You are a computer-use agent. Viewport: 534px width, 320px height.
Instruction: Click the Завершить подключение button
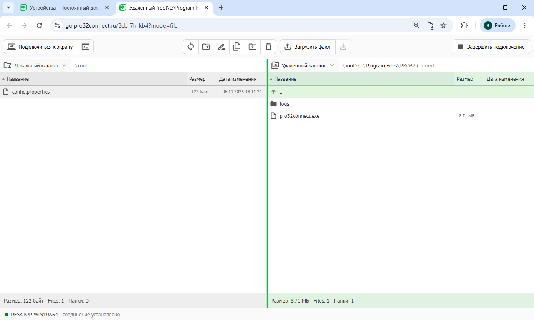pyautogui.click(x=491, y=47)
